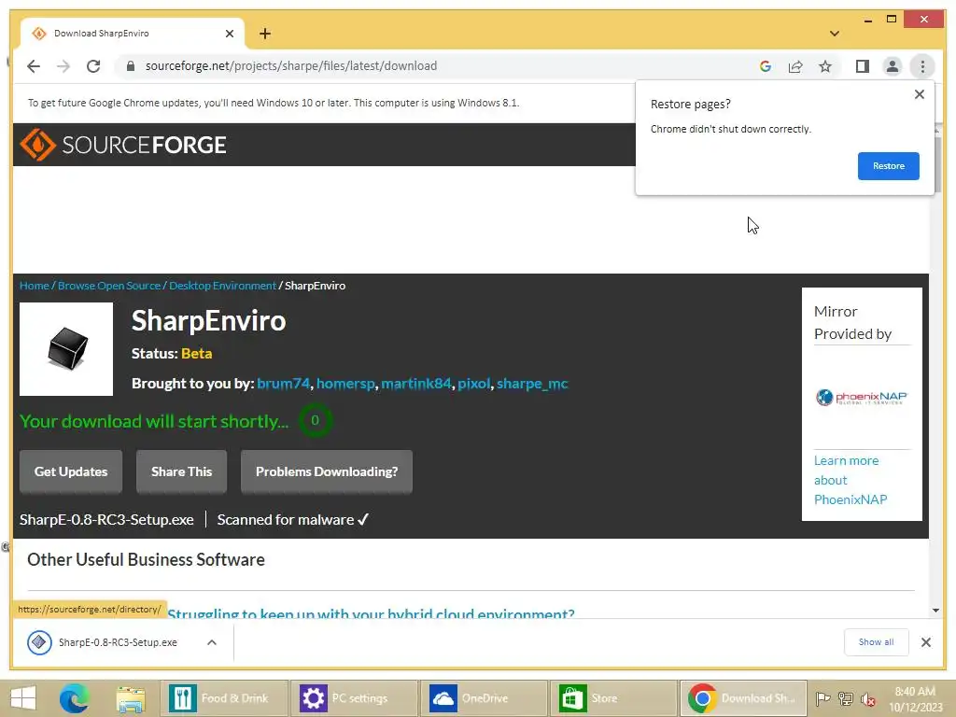Select Chrome Download Sh... taskbar item
This screenshot has height=717, width=956.
[743, 698]
